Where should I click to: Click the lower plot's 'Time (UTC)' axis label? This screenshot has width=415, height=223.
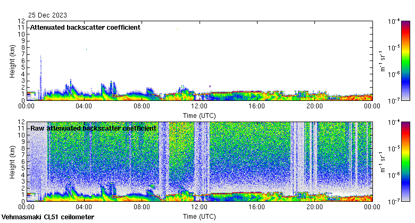click(200, 217)
